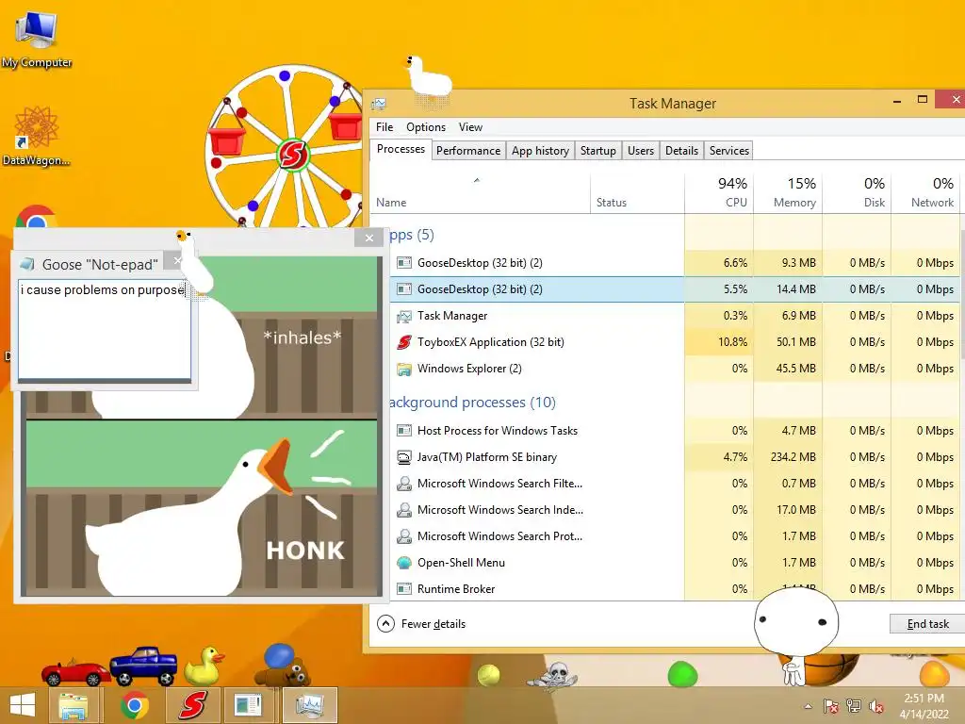Click ToyboxEX Application red S icon
The width and height of the screenshot is (965, 724).
[x=403, y=342]
